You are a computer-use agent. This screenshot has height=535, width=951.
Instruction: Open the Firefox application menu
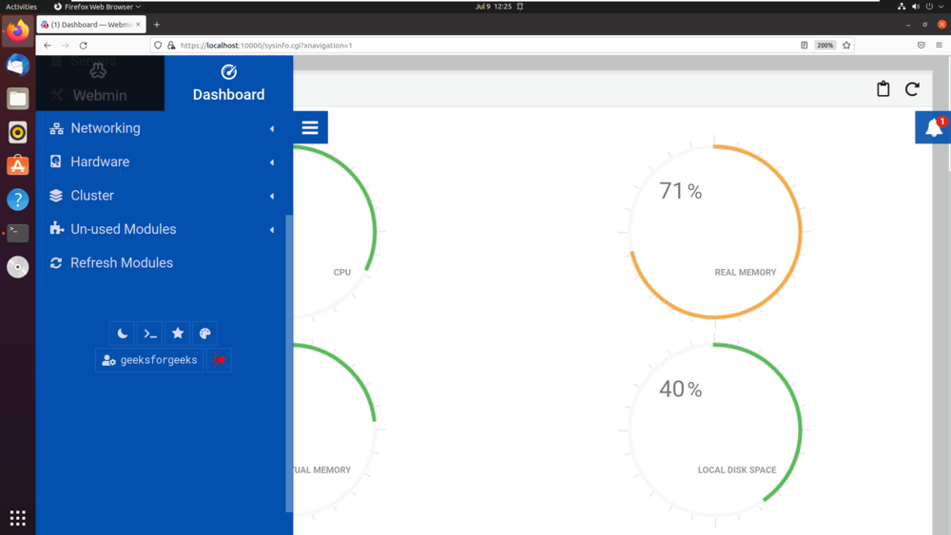(x=939, y=46)
